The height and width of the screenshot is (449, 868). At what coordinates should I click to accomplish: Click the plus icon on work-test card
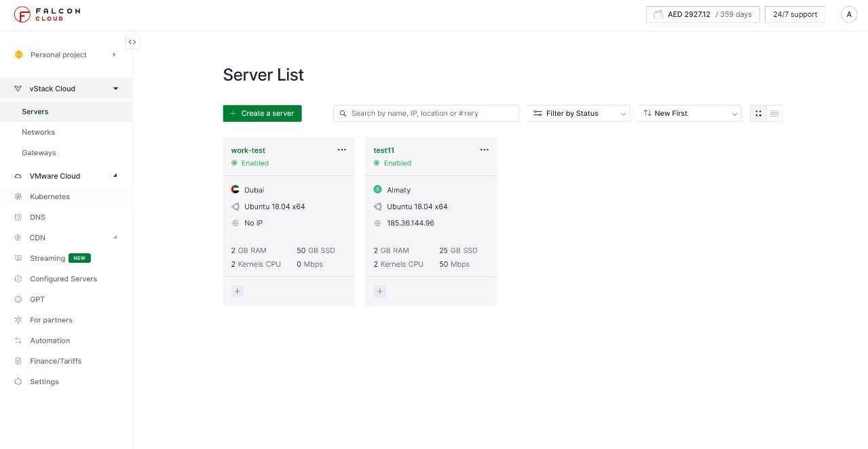237,291
